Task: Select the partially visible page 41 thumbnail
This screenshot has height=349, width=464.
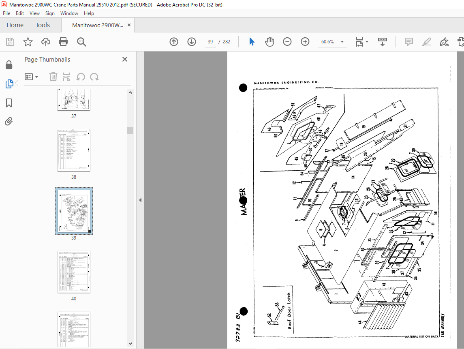Action: [x=74, y=329]
